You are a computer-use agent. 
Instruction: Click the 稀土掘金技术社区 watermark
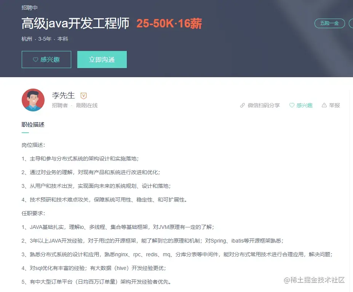(x=314, y=280)
